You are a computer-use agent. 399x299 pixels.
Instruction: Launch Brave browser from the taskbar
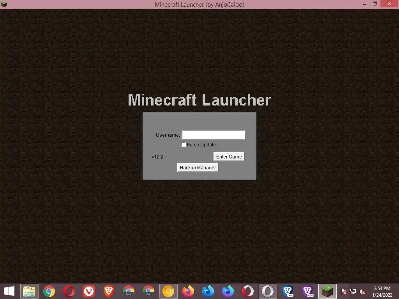[x=109, y=291]
